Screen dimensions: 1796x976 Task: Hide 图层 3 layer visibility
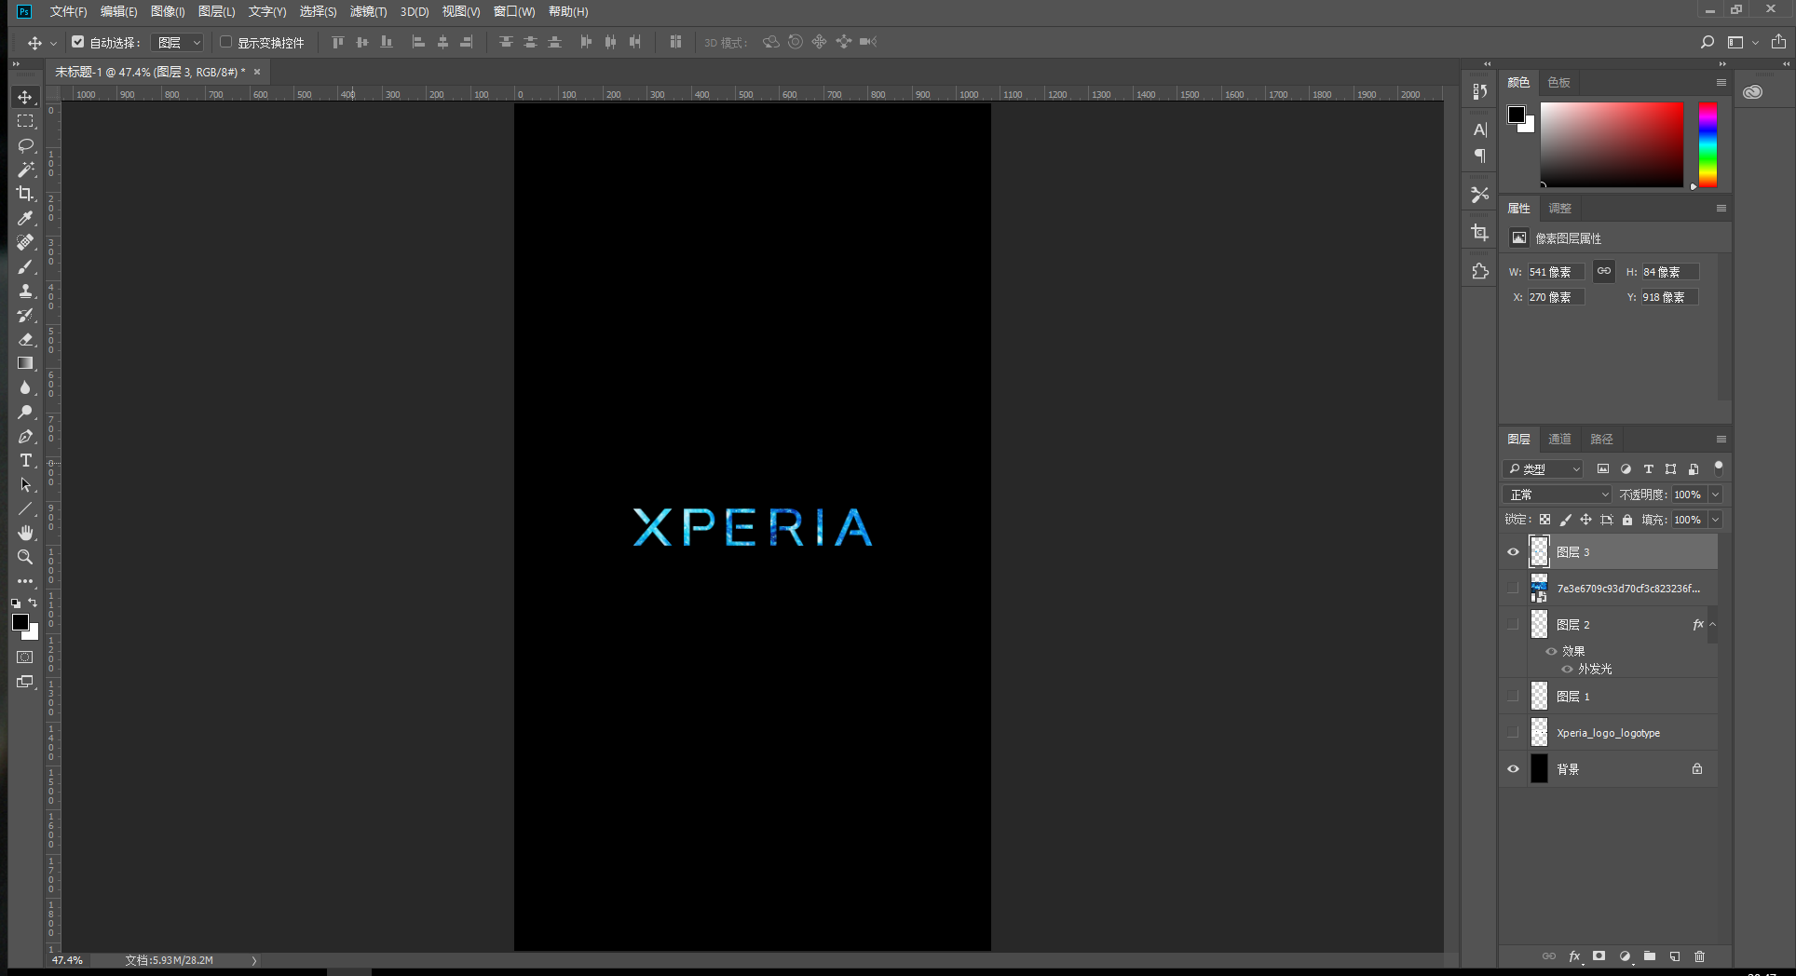pyautogui.click(x=1513, y=552)
